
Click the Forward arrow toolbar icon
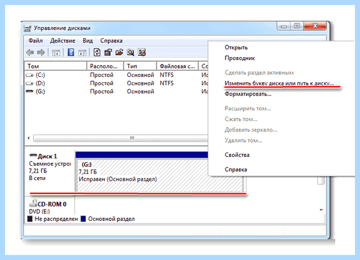pyautogui.click(x=41, y=53)
